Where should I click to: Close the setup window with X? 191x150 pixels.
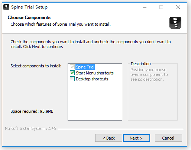(178, 7)
